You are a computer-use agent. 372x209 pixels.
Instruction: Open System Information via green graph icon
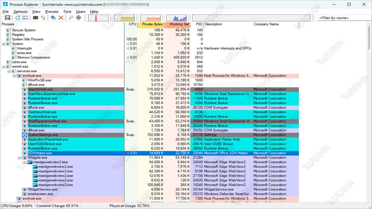[35, 18]
